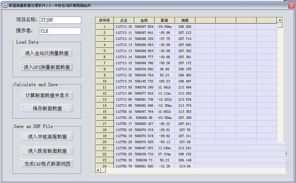This screenshot has height=183, width=296.
Task: Click coordinate cell 506145.732
Action: [144, 81]
